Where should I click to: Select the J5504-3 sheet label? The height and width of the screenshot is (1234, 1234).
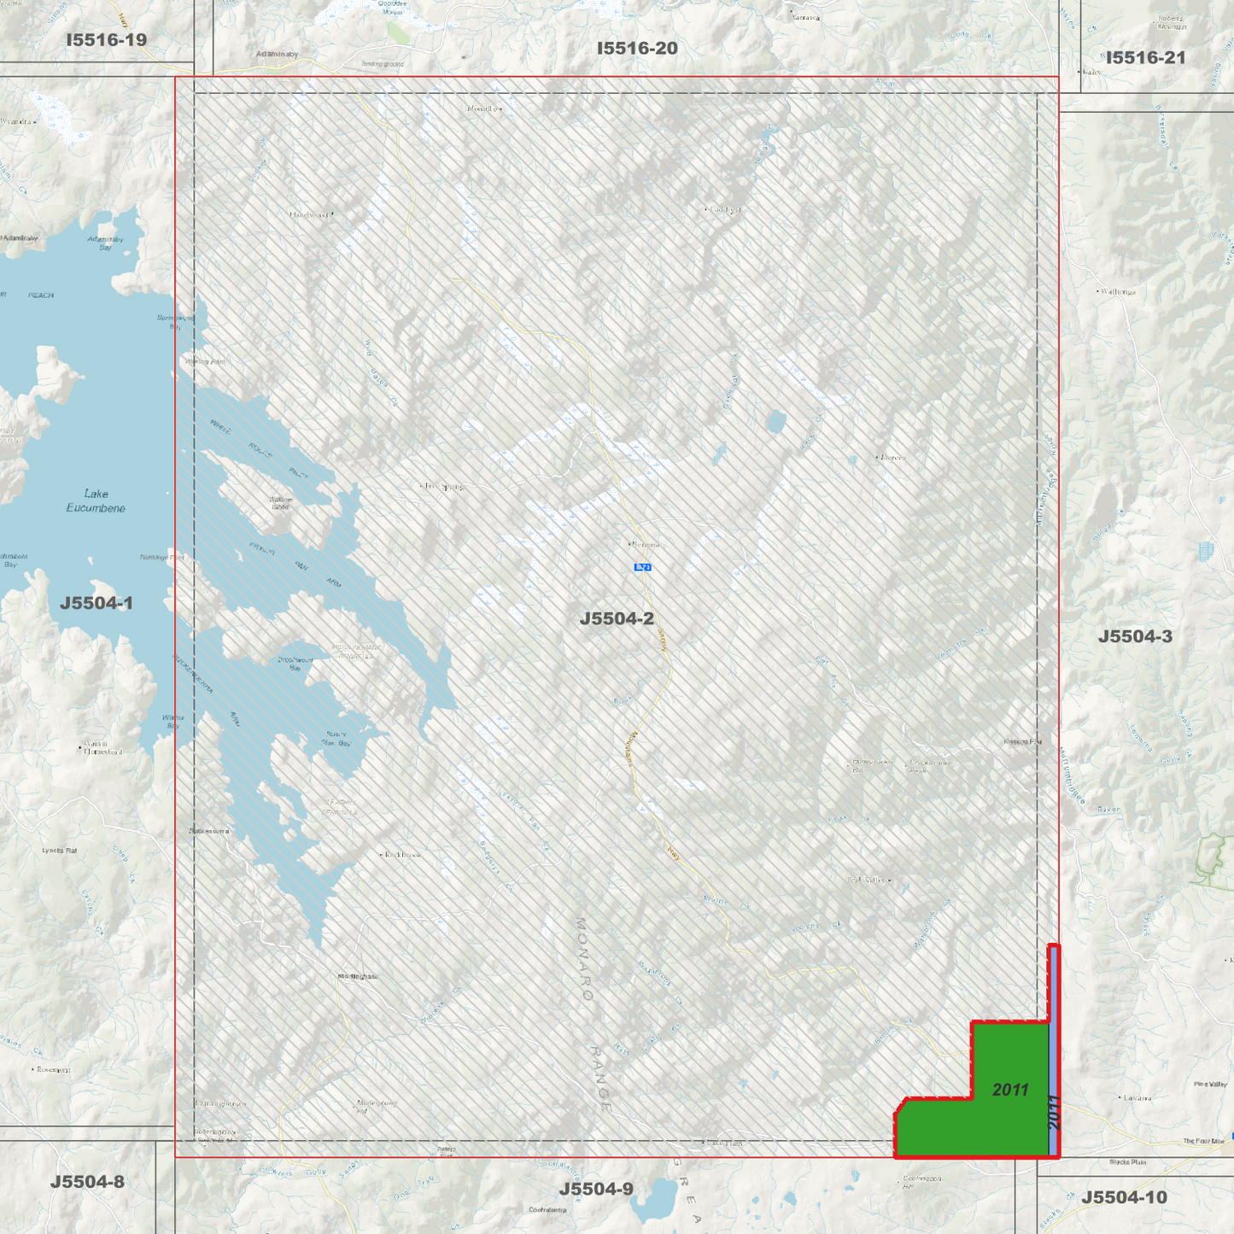click(x=1135, y=636)
